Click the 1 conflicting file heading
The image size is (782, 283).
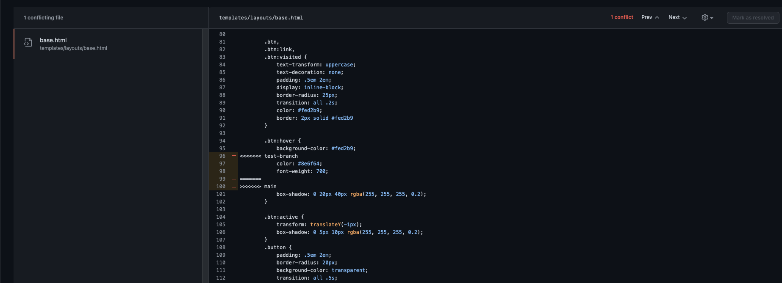[43, 18]
